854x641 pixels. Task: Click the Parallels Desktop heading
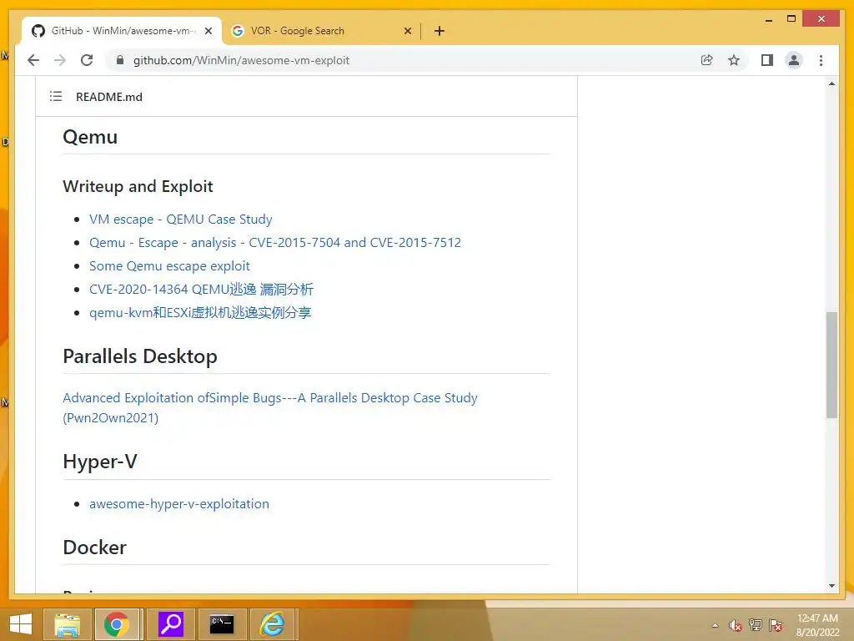point(140,356)
